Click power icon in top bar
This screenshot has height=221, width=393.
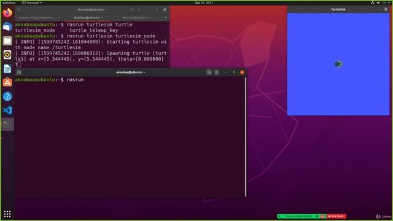click(x=384, y=2)
